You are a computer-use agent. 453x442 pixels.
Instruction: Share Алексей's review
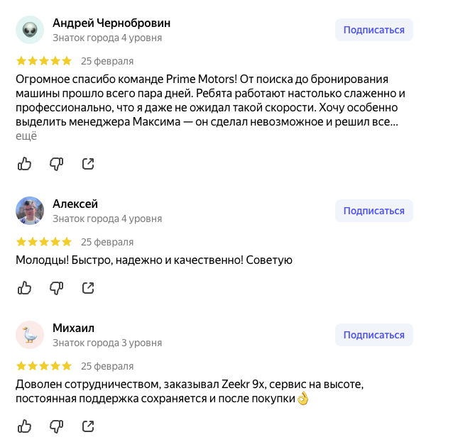[88, 288]
